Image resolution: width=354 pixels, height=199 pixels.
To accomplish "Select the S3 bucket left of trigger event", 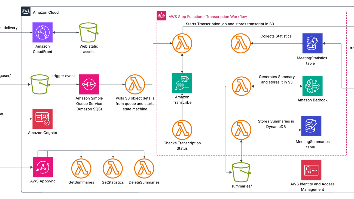I will [40, 85].
